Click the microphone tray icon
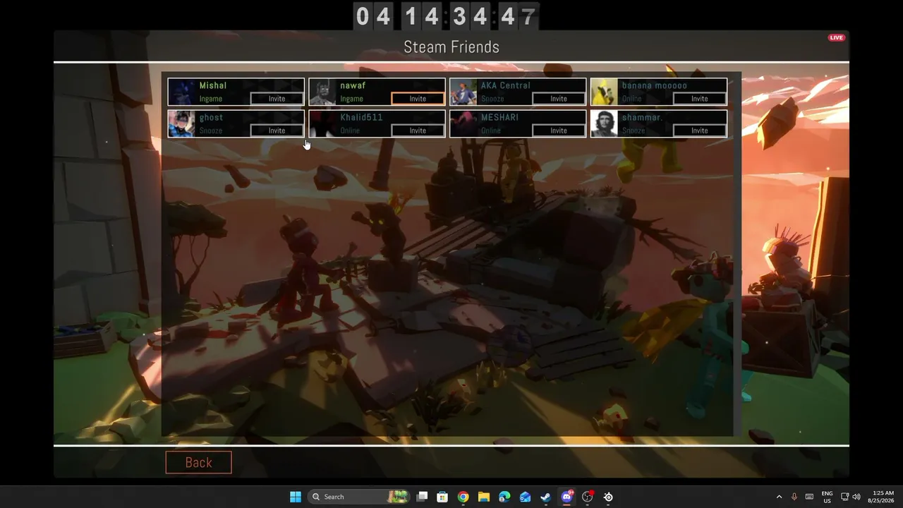903x508 pixels. click(794, 497)
